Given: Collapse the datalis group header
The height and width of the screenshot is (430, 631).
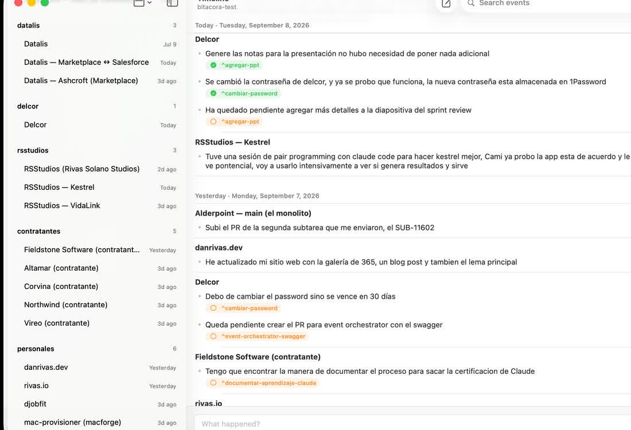Looking at the screenshot, I should pyautogui.click(x=96, y=25).
